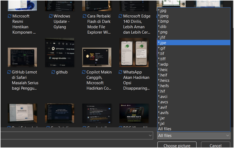Viewport: 234px width, 148px height.
Task: Choose *.avci from the list
Action: (194, 97)
